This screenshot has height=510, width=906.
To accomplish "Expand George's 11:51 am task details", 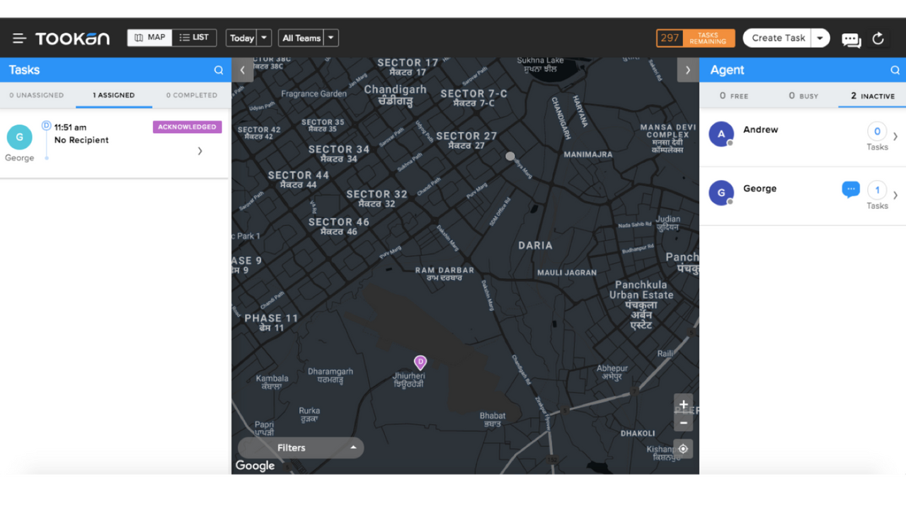I will (200, 151).
